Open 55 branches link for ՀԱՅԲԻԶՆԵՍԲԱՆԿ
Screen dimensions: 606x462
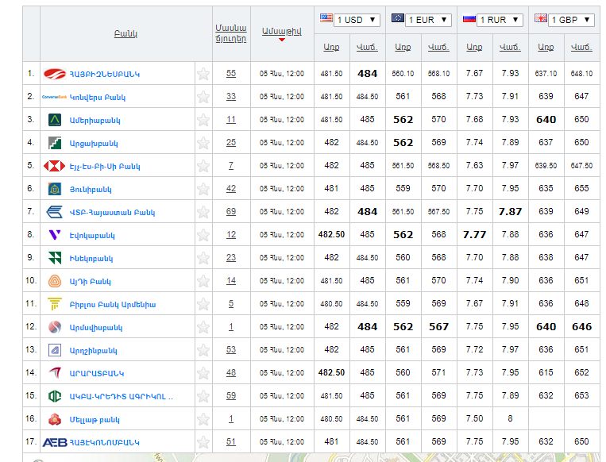point(231,73)
